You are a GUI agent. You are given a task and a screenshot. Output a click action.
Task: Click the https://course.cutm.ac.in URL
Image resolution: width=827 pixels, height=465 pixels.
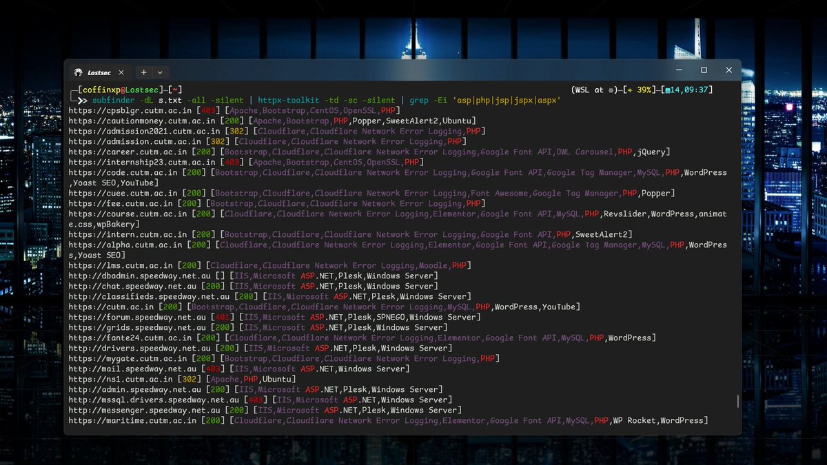pos(128,214)
